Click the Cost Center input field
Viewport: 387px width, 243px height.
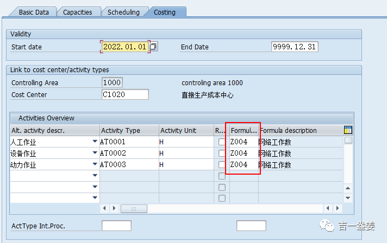(125, 94)
